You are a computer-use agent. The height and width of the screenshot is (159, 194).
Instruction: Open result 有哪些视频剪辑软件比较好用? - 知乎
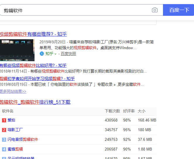click(33, 65)
